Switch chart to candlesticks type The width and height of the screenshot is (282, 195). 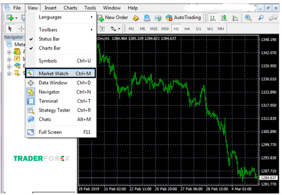tap(224, 18)
